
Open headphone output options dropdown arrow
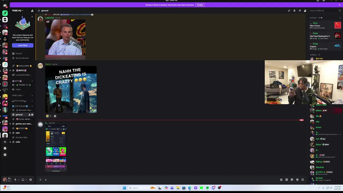tap(26, 180)
